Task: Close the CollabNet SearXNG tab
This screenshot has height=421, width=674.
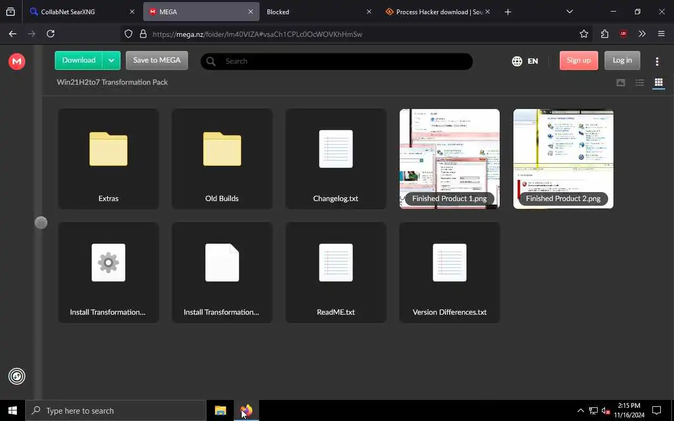Action: (132, 12)
